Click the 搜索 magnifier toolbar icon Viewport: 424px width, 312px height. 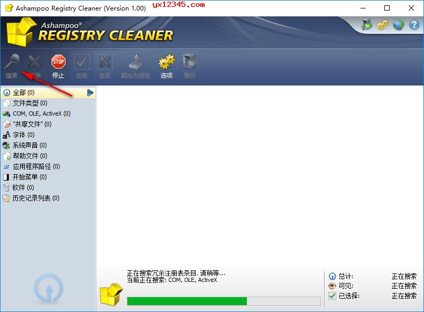pyautogui.click(x=13, y=62)
